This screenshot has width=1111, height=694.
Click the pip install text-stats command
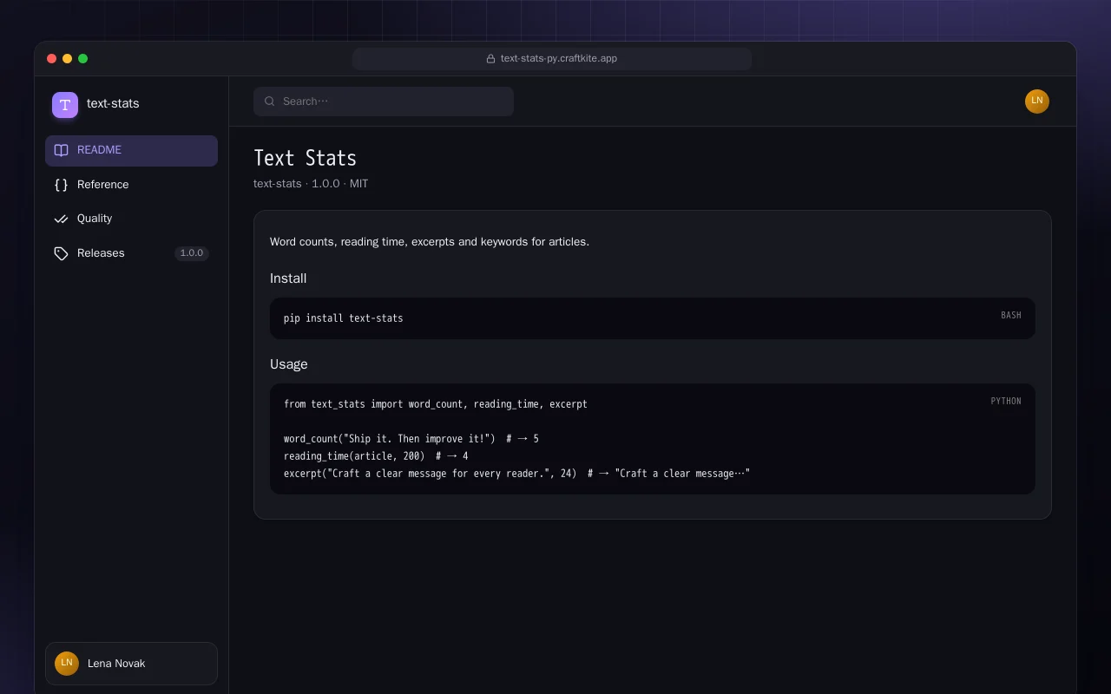[x=344, y=318]
